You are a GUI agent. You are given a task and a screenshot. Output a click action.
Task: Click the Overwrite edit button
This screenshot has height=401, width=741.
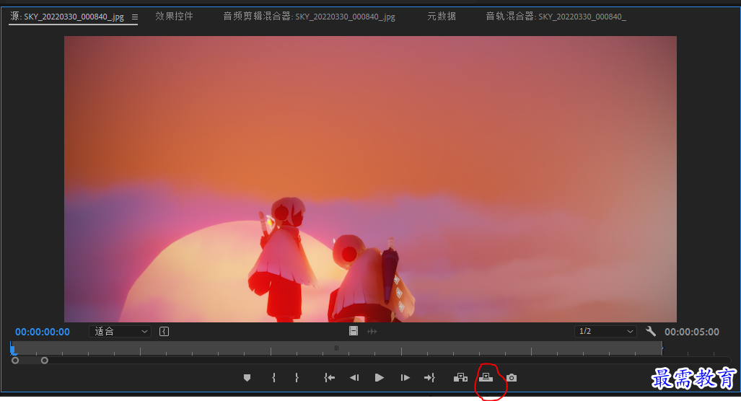click(x=486, y=377)
